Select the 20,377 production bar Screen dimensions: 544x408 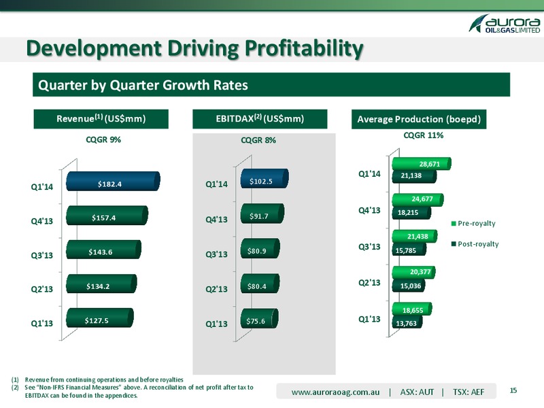[413, 272]
